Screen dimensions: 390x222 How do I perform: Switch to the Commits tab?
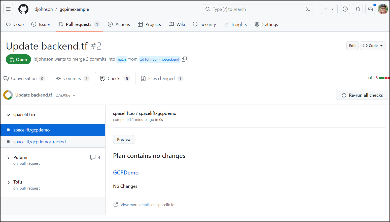click(73, 78)
